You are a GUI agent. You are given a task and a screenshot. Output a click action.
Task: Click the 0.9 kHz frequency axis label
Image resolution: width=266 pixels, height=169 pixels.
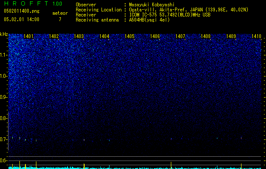[3, 97]
